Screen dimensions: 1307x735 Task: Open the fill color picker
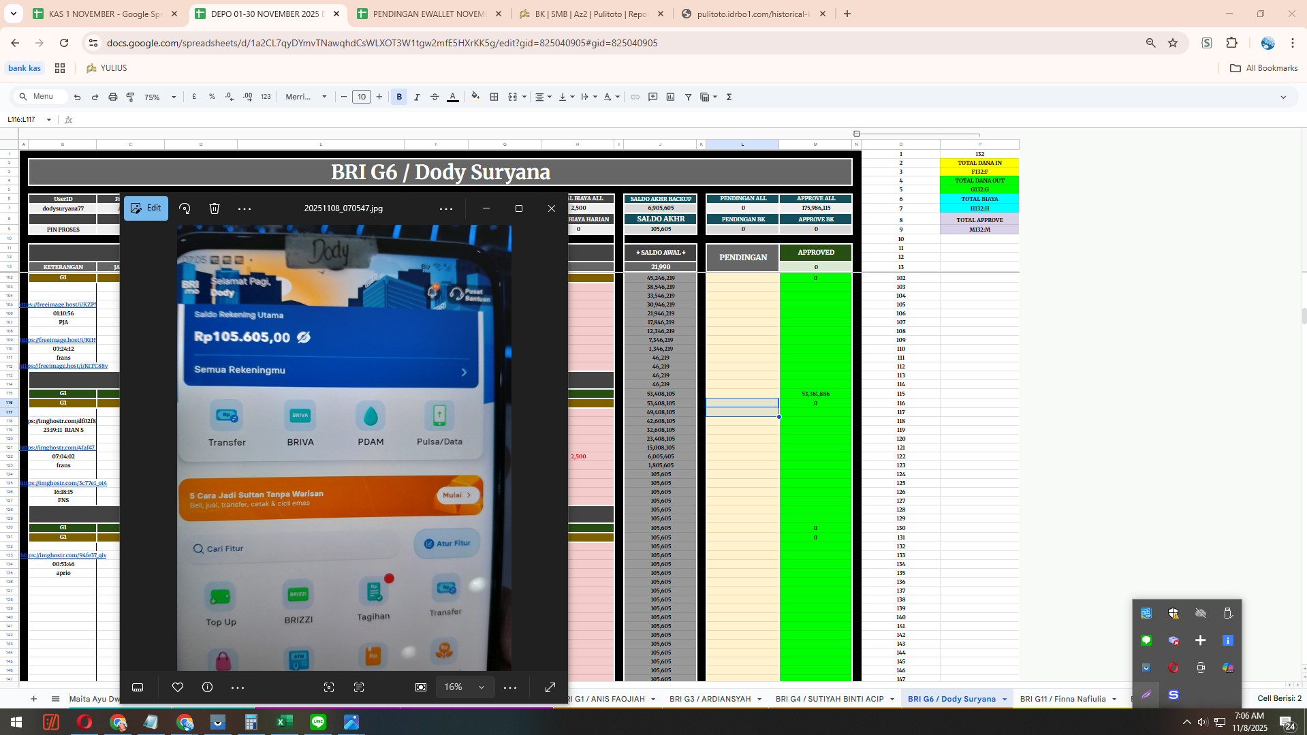pos(475,97)
